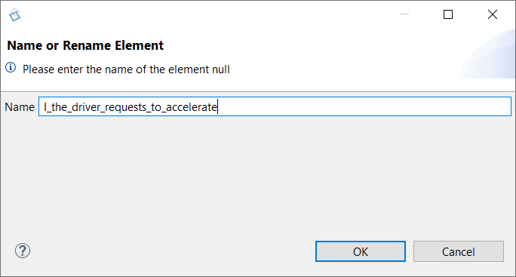Viewport: 516px width, 277px height.
Task: Confirm the name with the OK button
Action: [x=361, y=251]
